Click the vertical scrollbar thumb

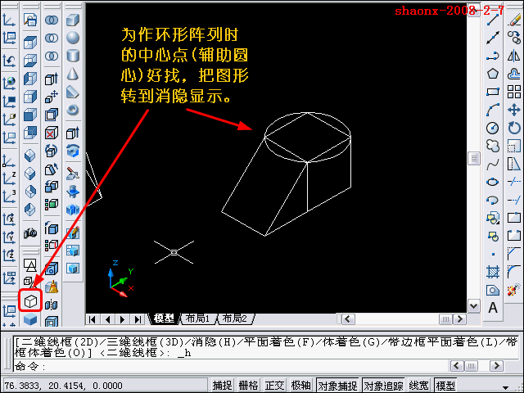(x=474, y=158)
